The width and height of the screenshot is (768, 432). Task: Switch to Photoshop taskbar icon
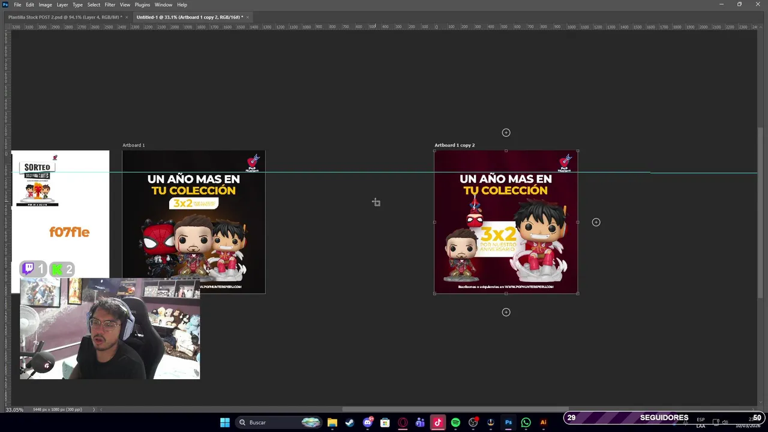click(x=508, y=422)
